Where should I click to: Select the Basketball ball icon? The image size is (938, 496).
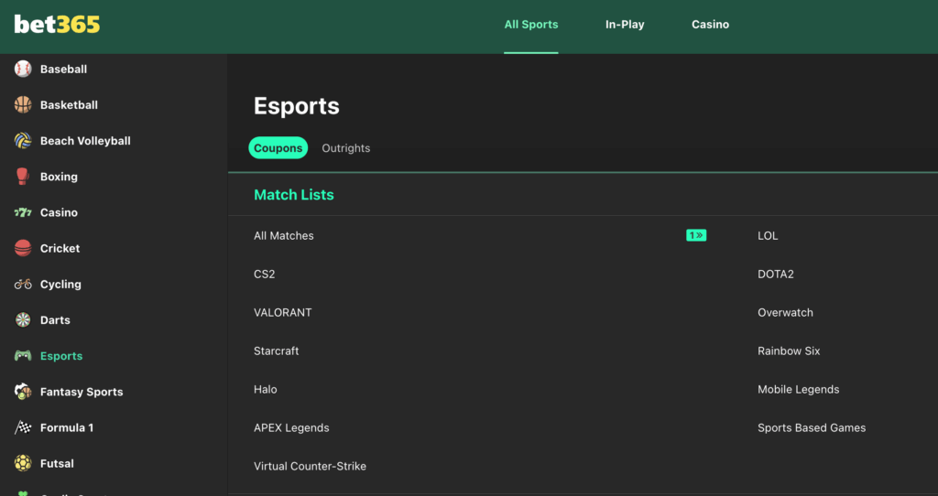pyautogui.click(x=23, y=104)
